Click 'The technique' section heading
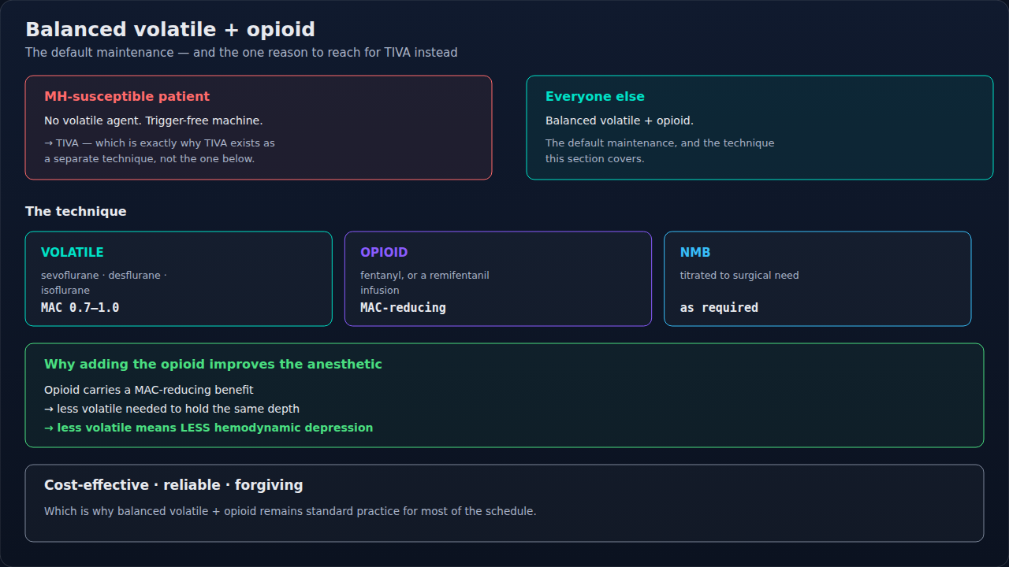This screenshot has height=567, width=1009. [76, 211]
